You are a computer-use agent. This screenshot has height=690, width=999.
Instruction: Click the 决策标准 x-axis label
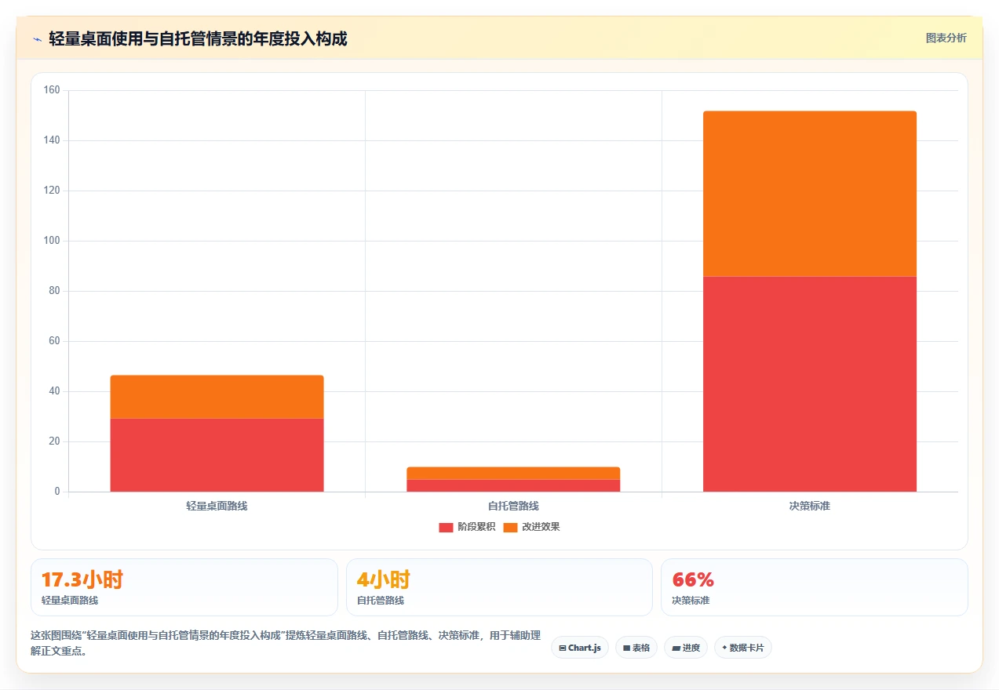pyautogui.click(x=810, y=507)
